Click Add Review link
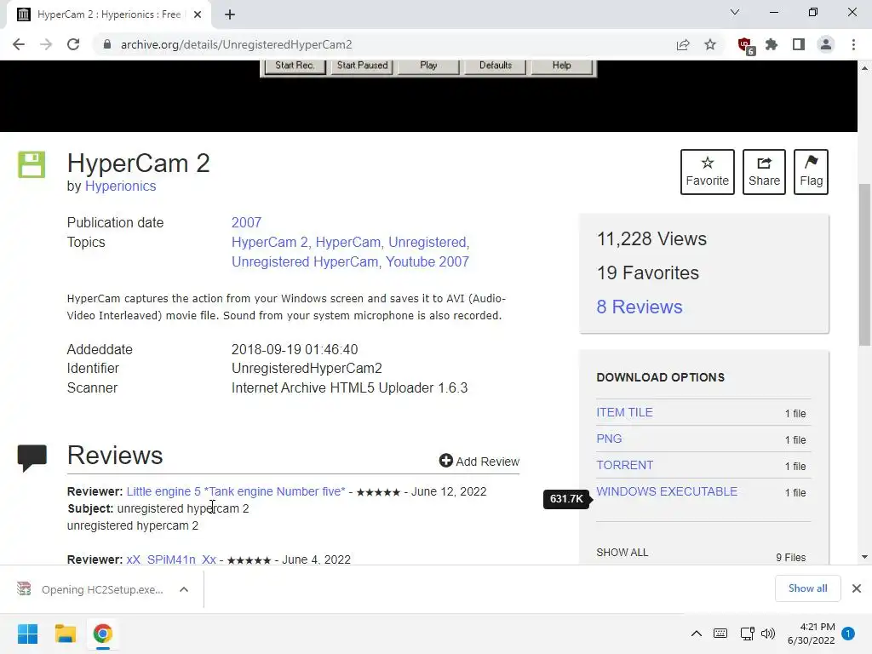This screenshot has height=654, width=872. coord(479,461)
